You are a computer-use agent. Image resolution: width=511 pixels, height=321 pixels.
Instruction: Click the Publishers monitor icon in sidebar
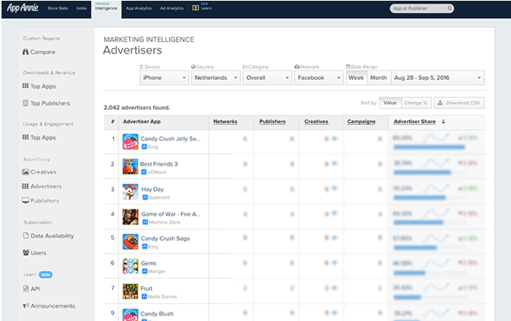click(x=25, y=201)
